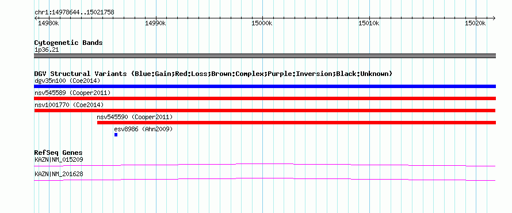The image size is (512, 213).
Task: Open the nsv545589 (Cooper2011) label
Action: click(72, 93)
